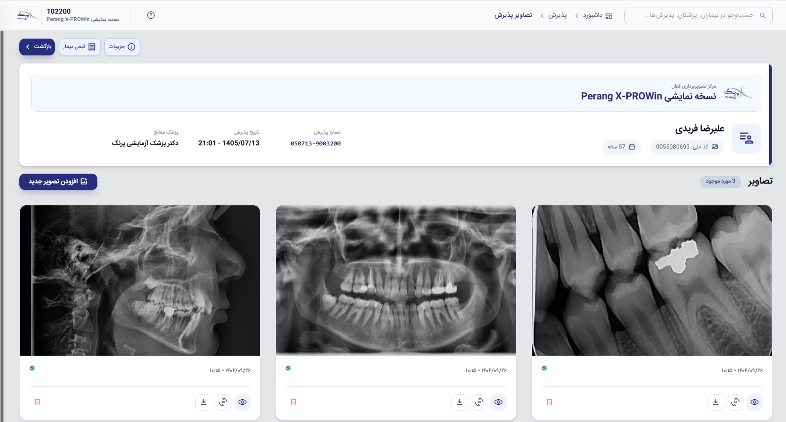Click the Perang X-PROWin center title
Image resolution: width=786 pixels, height=422 pixels.
tap(649, 96)
